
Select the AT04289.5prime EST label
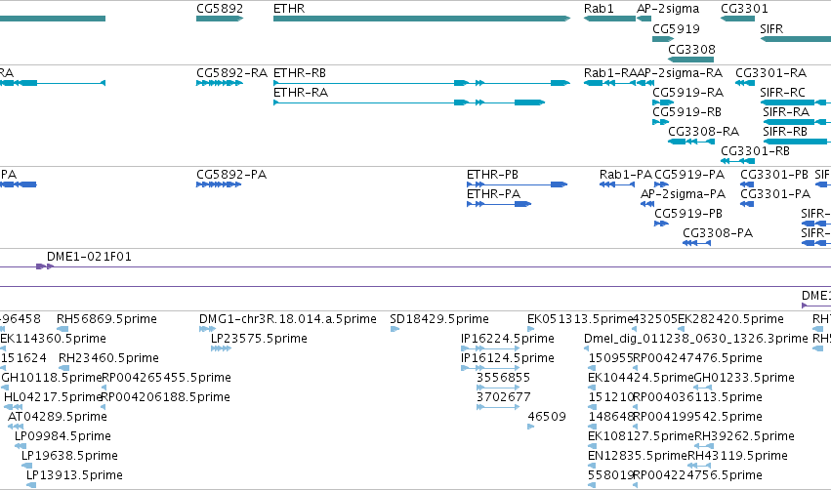[58, 417]
